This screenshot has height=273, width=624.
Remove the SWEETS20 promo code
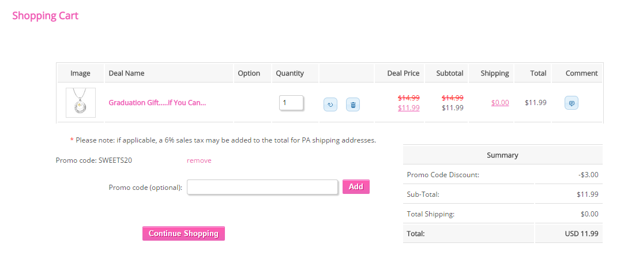(199, 160)
